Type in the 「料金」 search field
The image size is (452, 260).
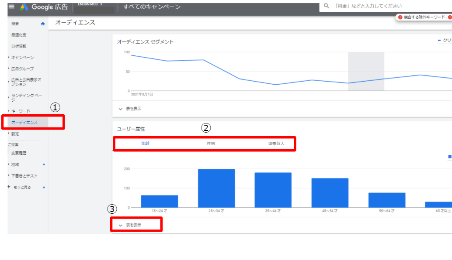[x=386, y=6]
